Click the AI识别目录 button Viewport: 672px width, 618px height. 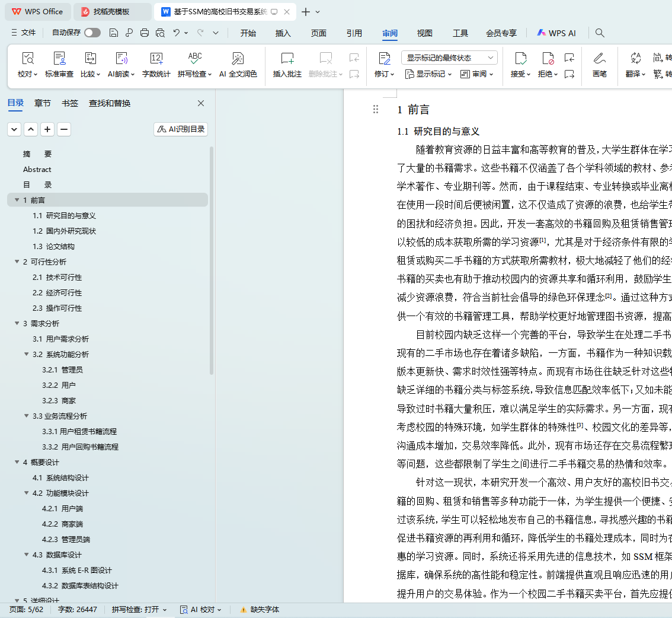point(181,129)
